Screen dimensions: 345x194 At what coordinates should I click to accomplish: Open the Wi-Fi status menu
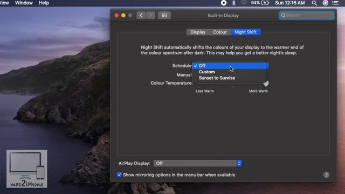(x=244, y=3)
